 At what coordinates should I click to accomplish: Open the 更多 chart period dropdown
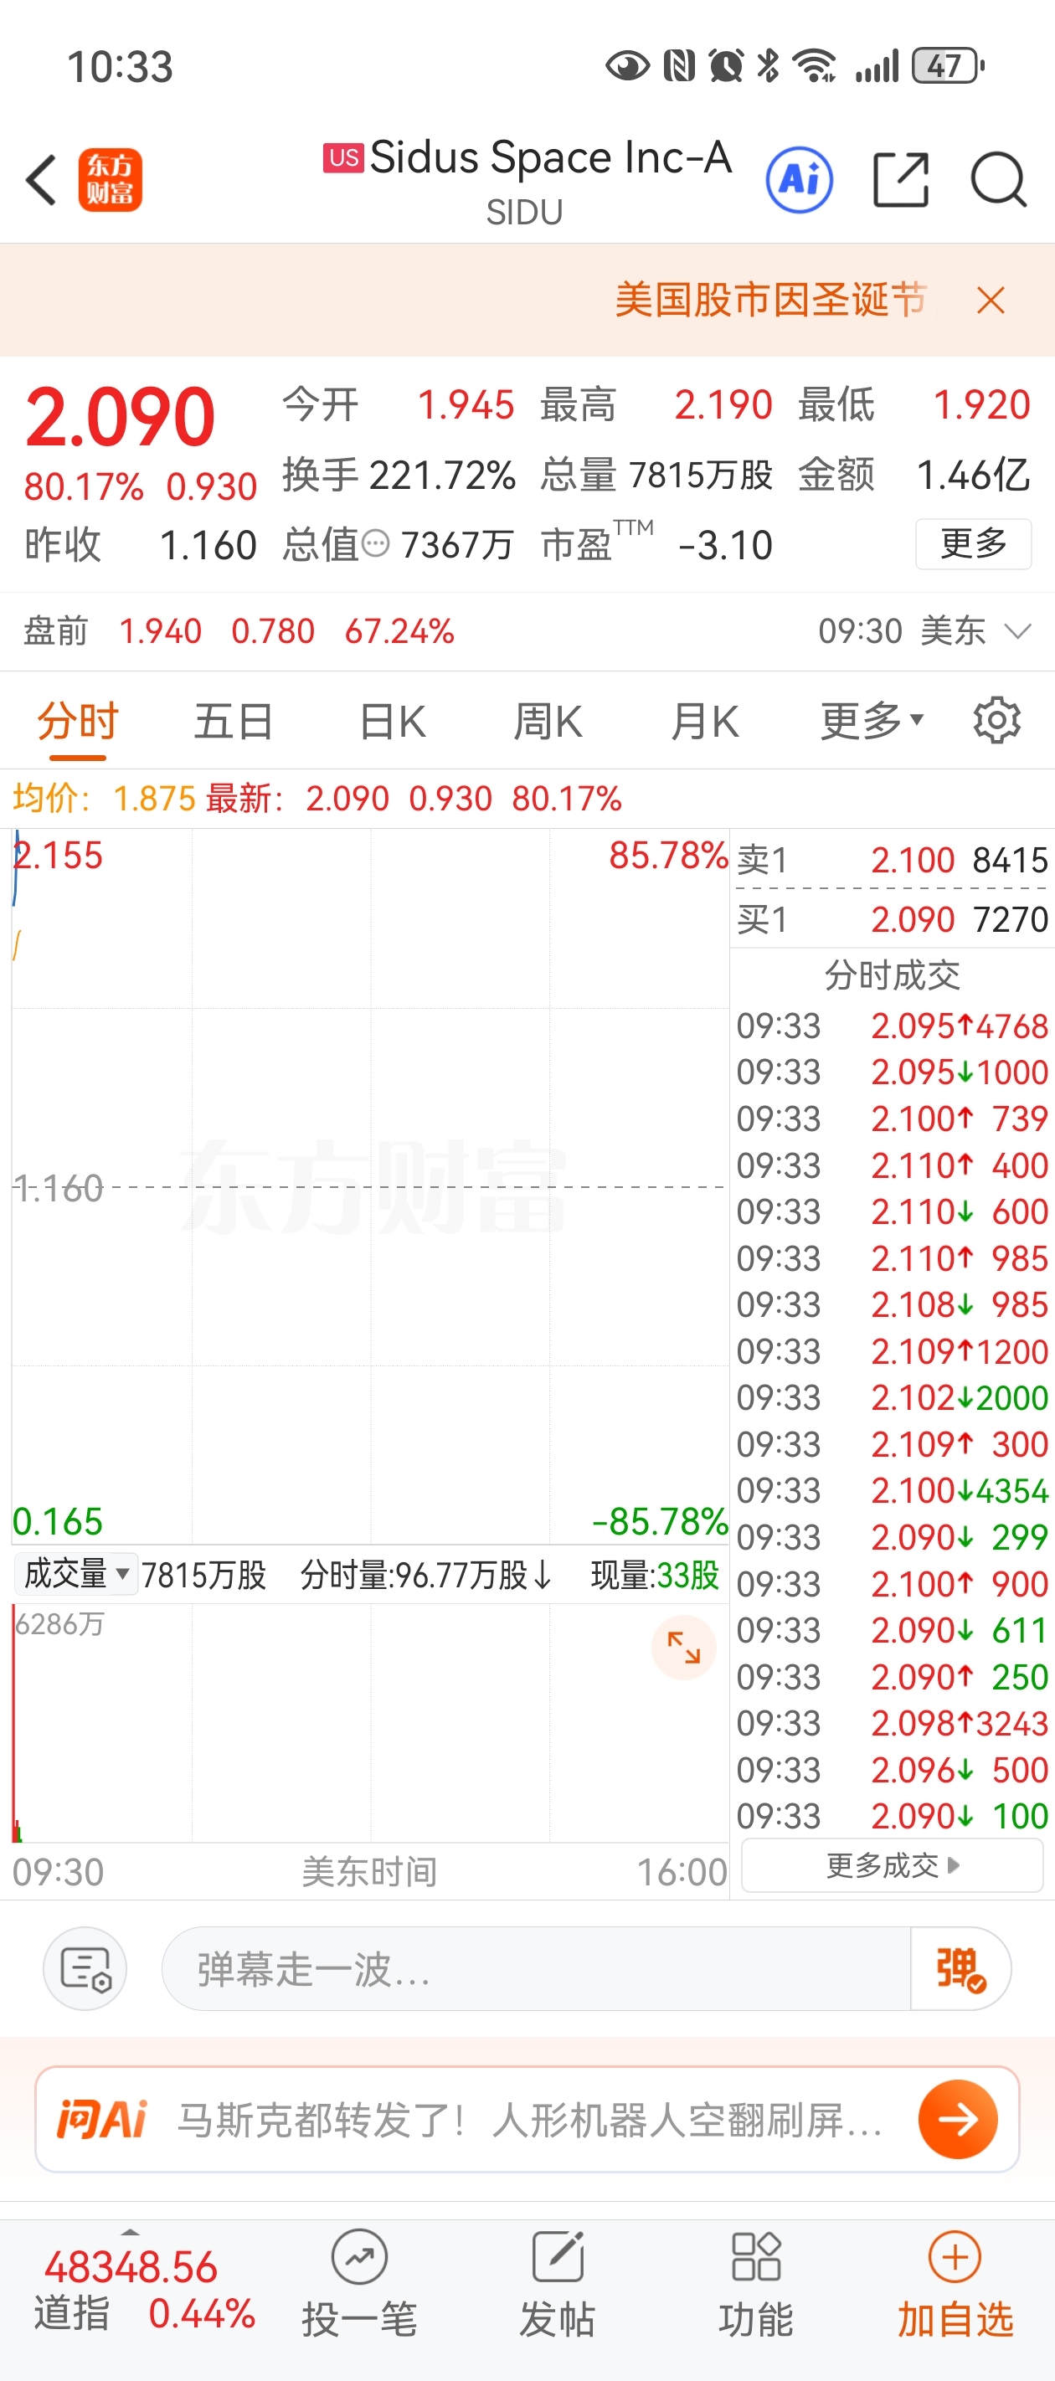872,721
